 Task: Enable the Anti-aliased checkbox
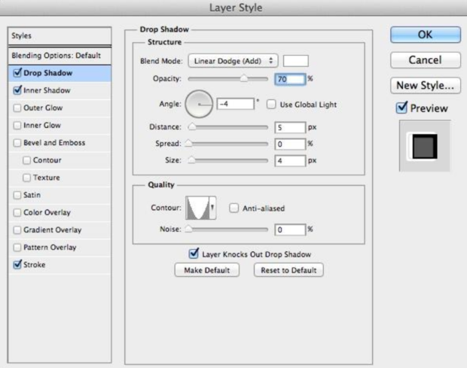click(233, 208)
